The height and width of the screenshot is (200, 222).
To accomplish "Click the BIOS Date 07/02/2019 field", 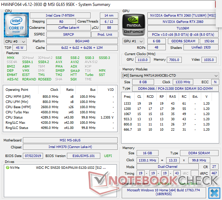I will 33,156.
